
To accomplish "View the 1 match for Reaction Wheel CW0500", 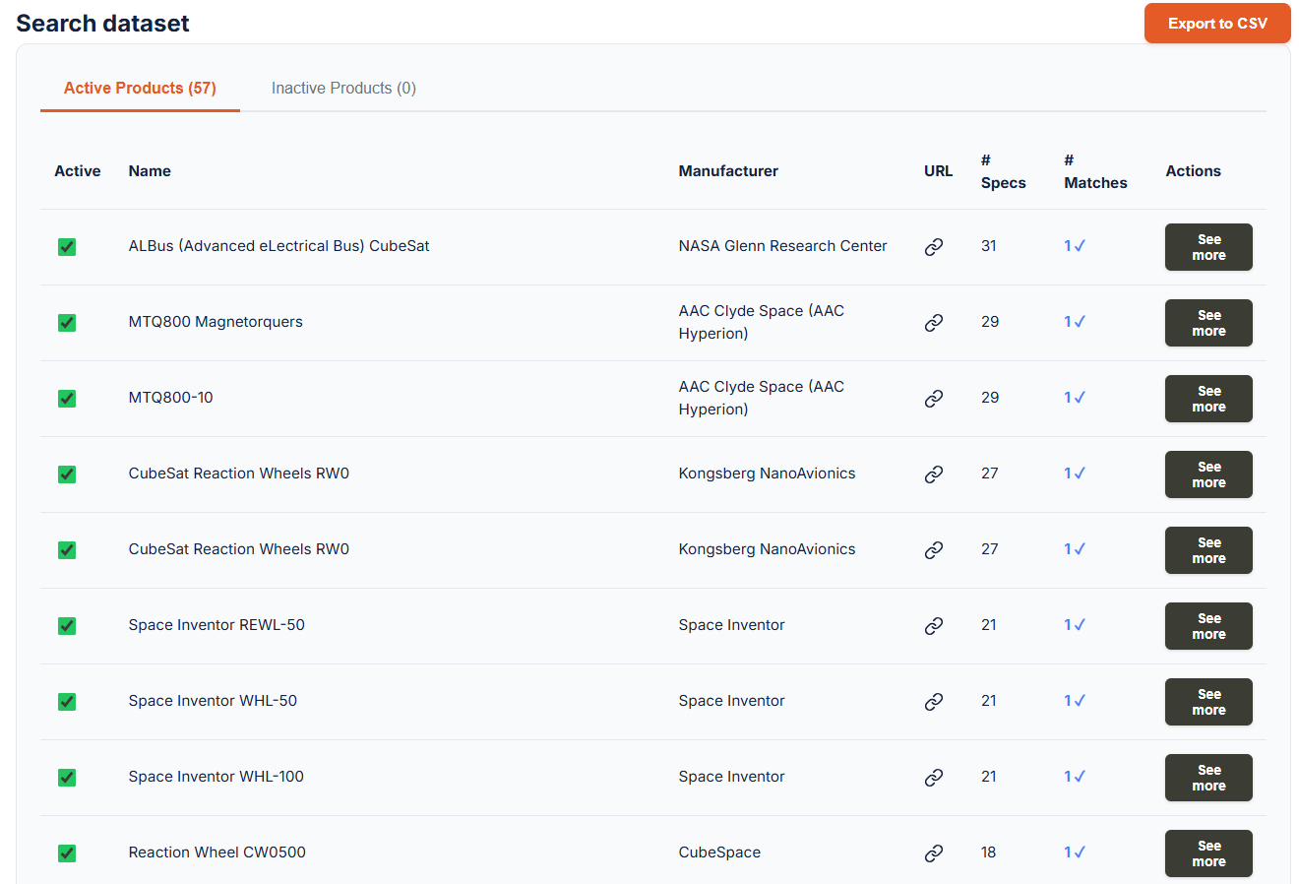I will coord(1075,852).
